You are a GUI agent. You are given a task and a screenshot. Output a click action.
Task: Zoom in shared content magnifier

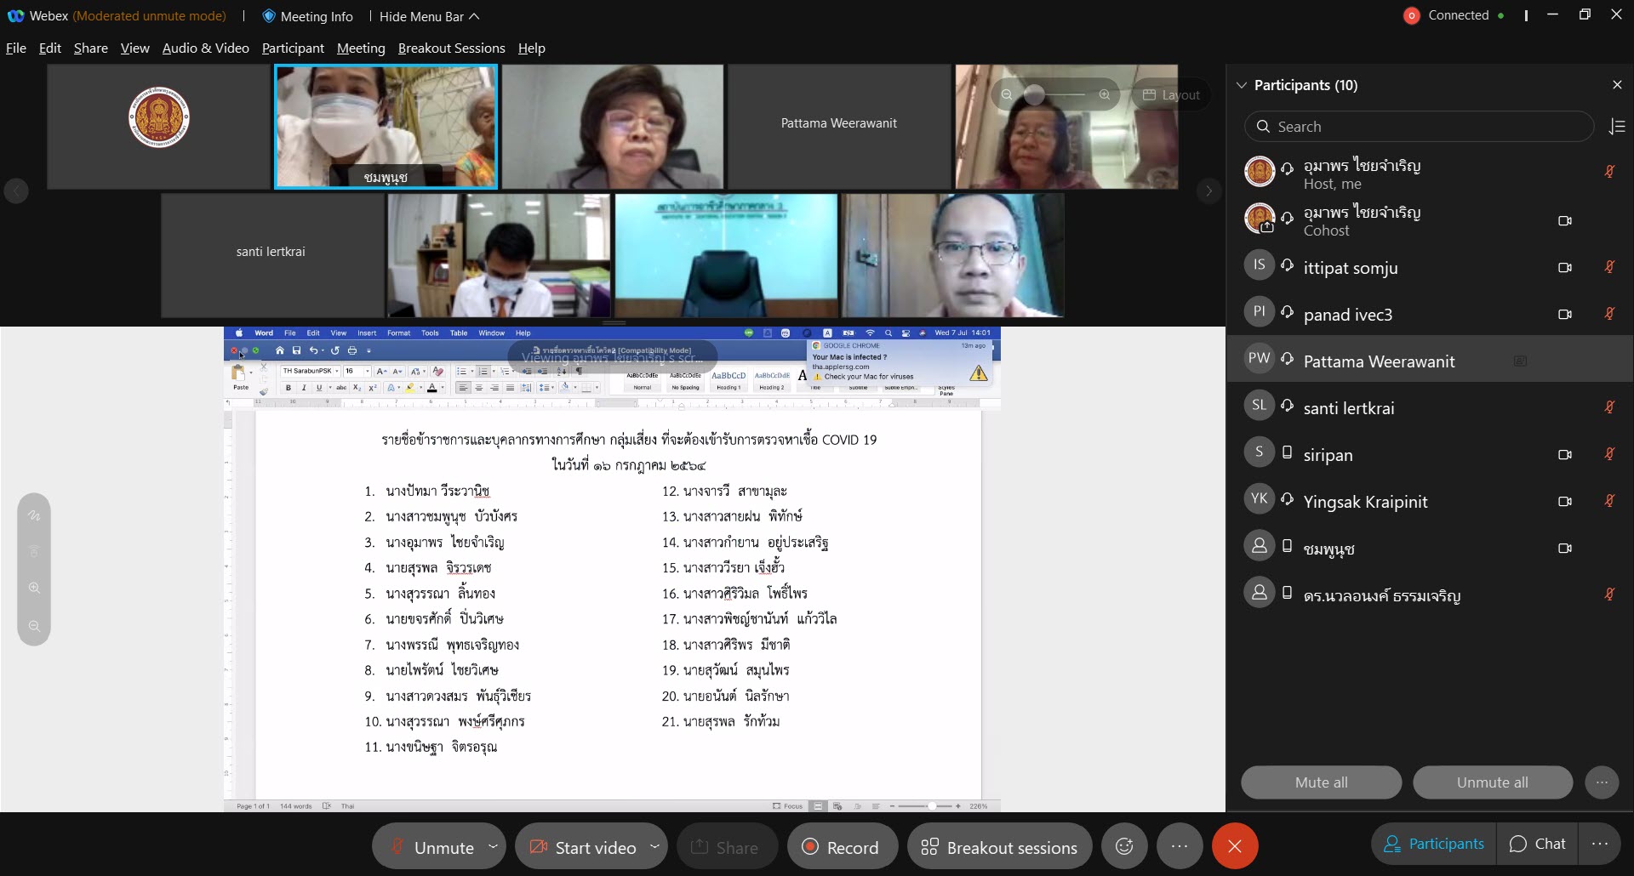tap(34, 588)
